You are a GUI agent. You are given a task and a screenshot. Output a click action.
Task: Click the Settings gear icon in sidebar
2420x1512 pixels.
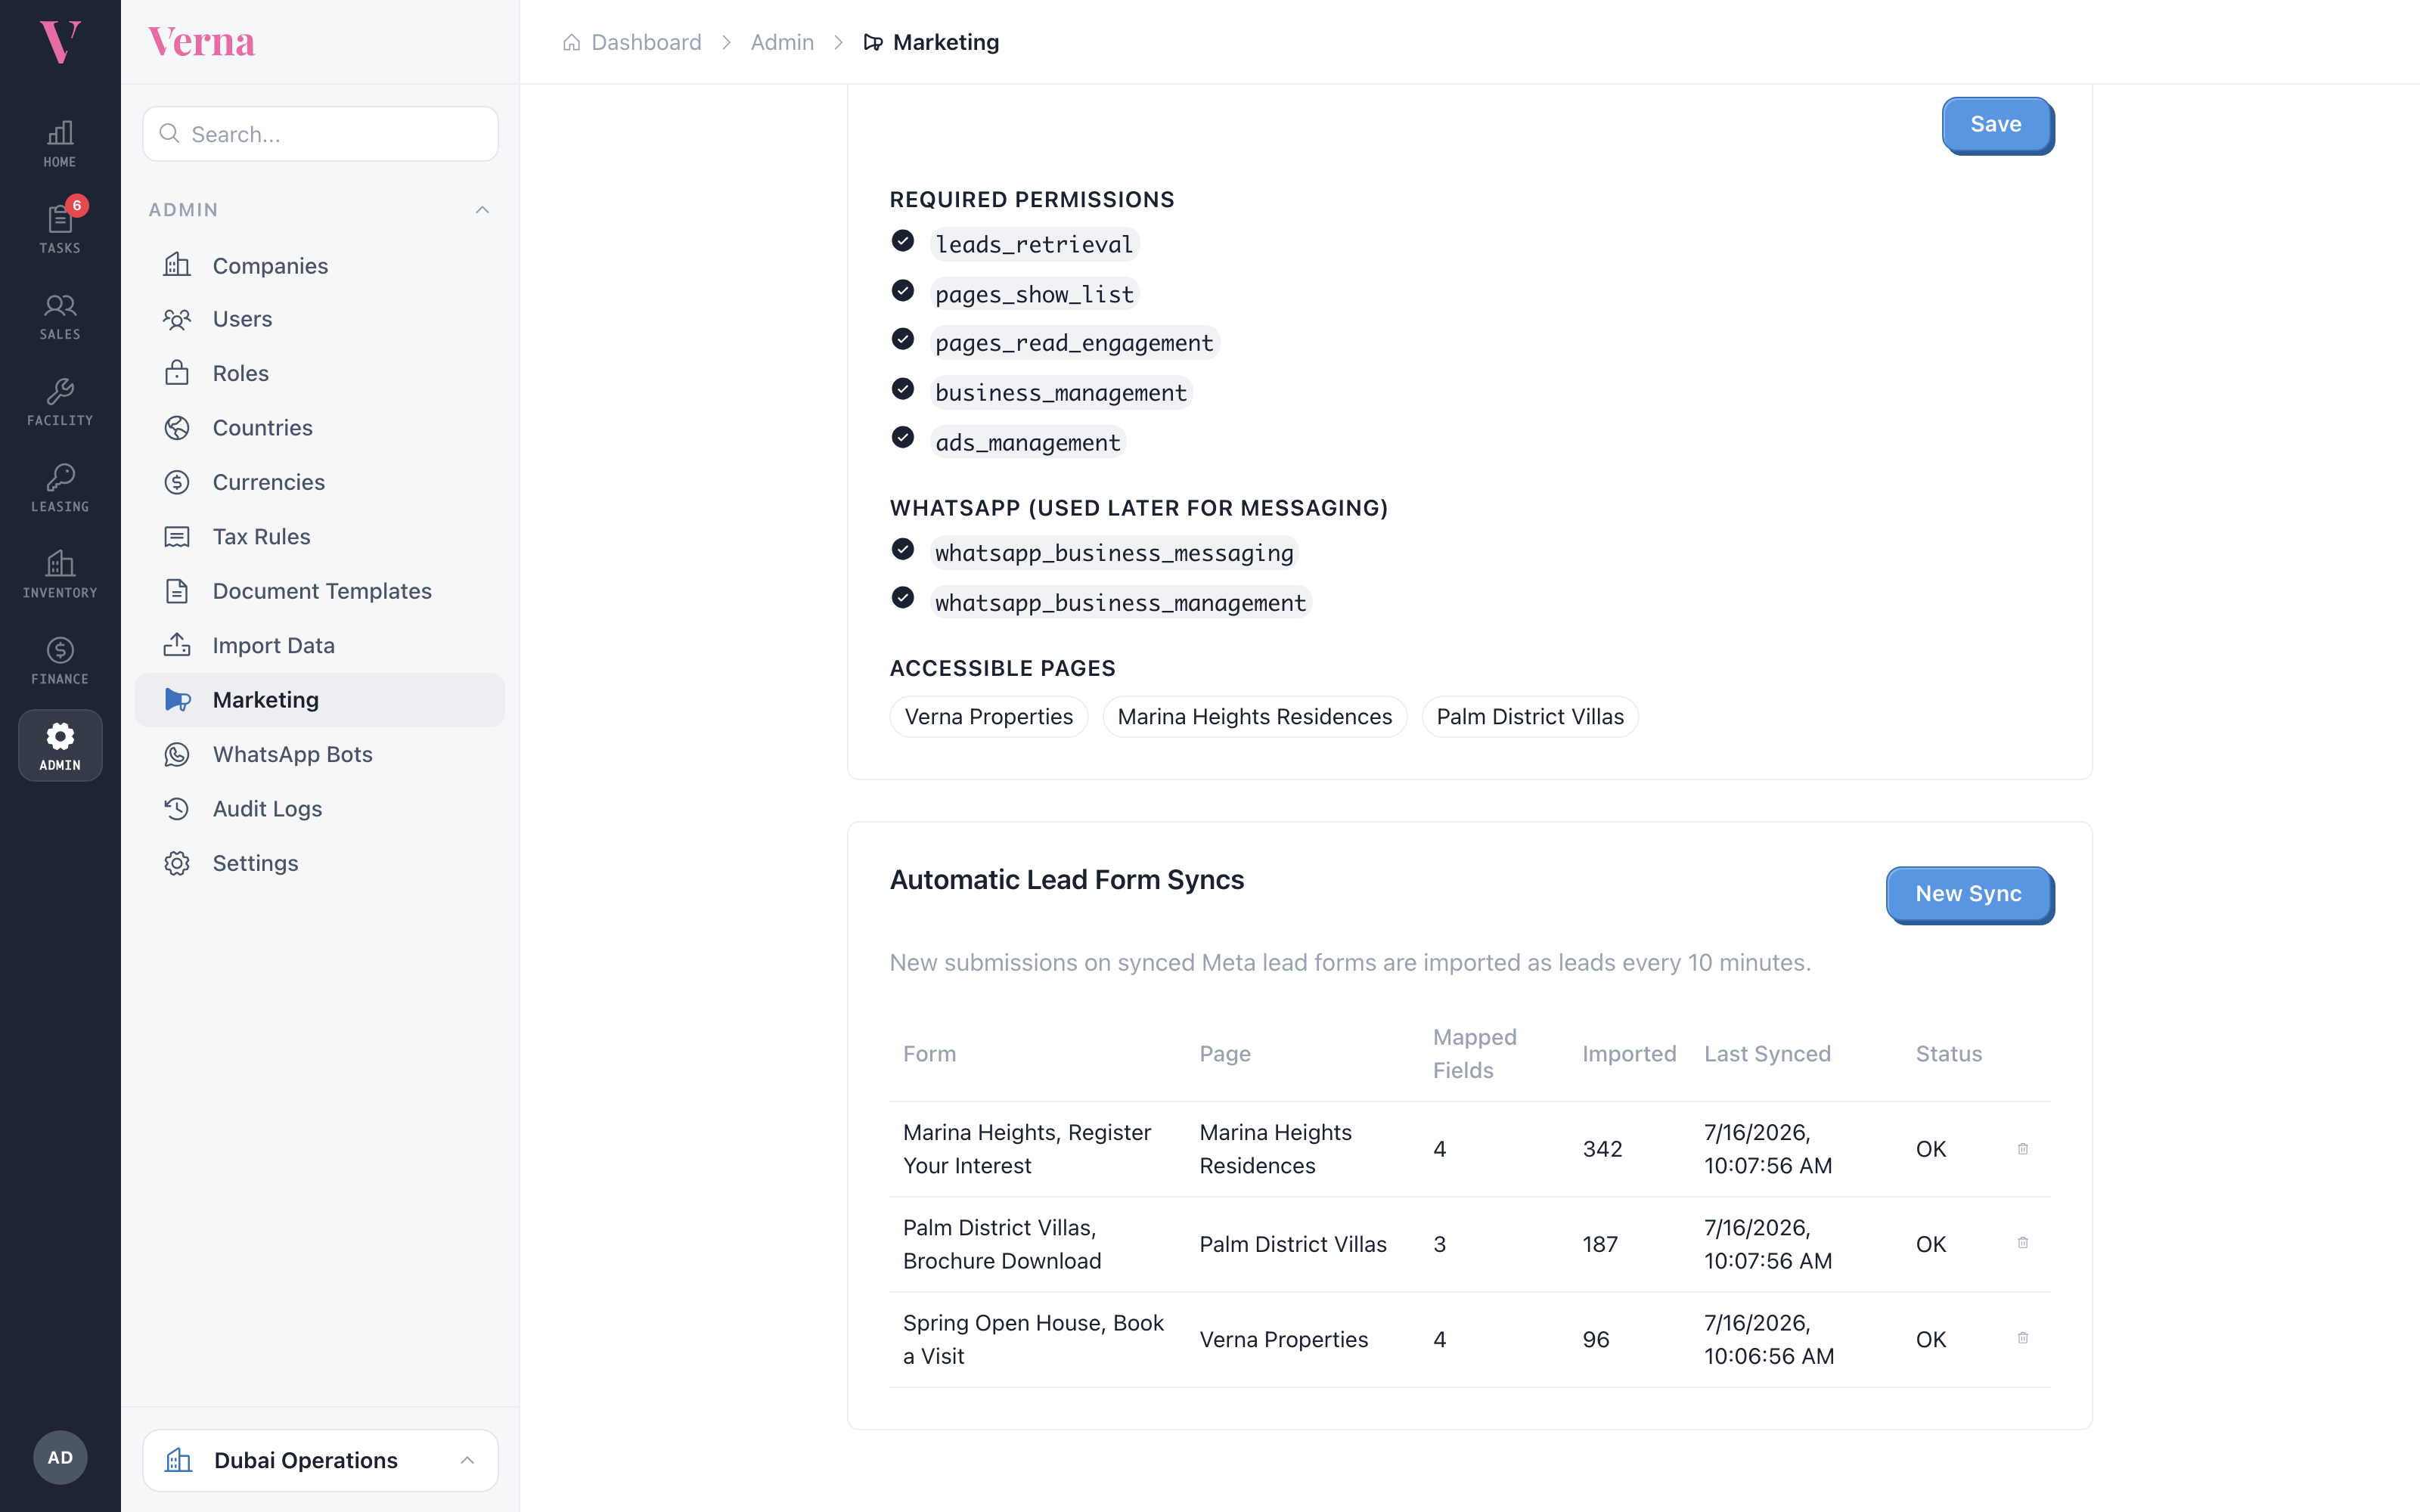click(177, 863)
